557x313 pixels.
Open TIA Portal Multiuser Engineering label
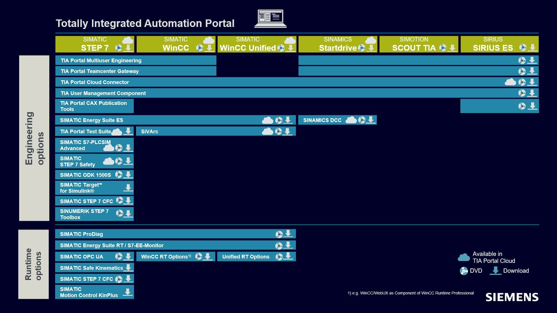click(101, 61)
